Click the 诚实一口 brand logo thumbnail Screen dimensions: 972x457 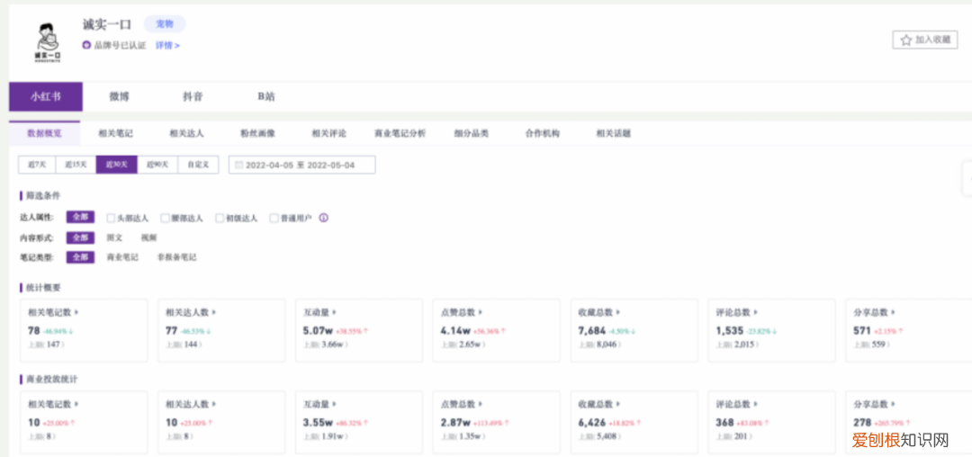(x=49, y=42)
